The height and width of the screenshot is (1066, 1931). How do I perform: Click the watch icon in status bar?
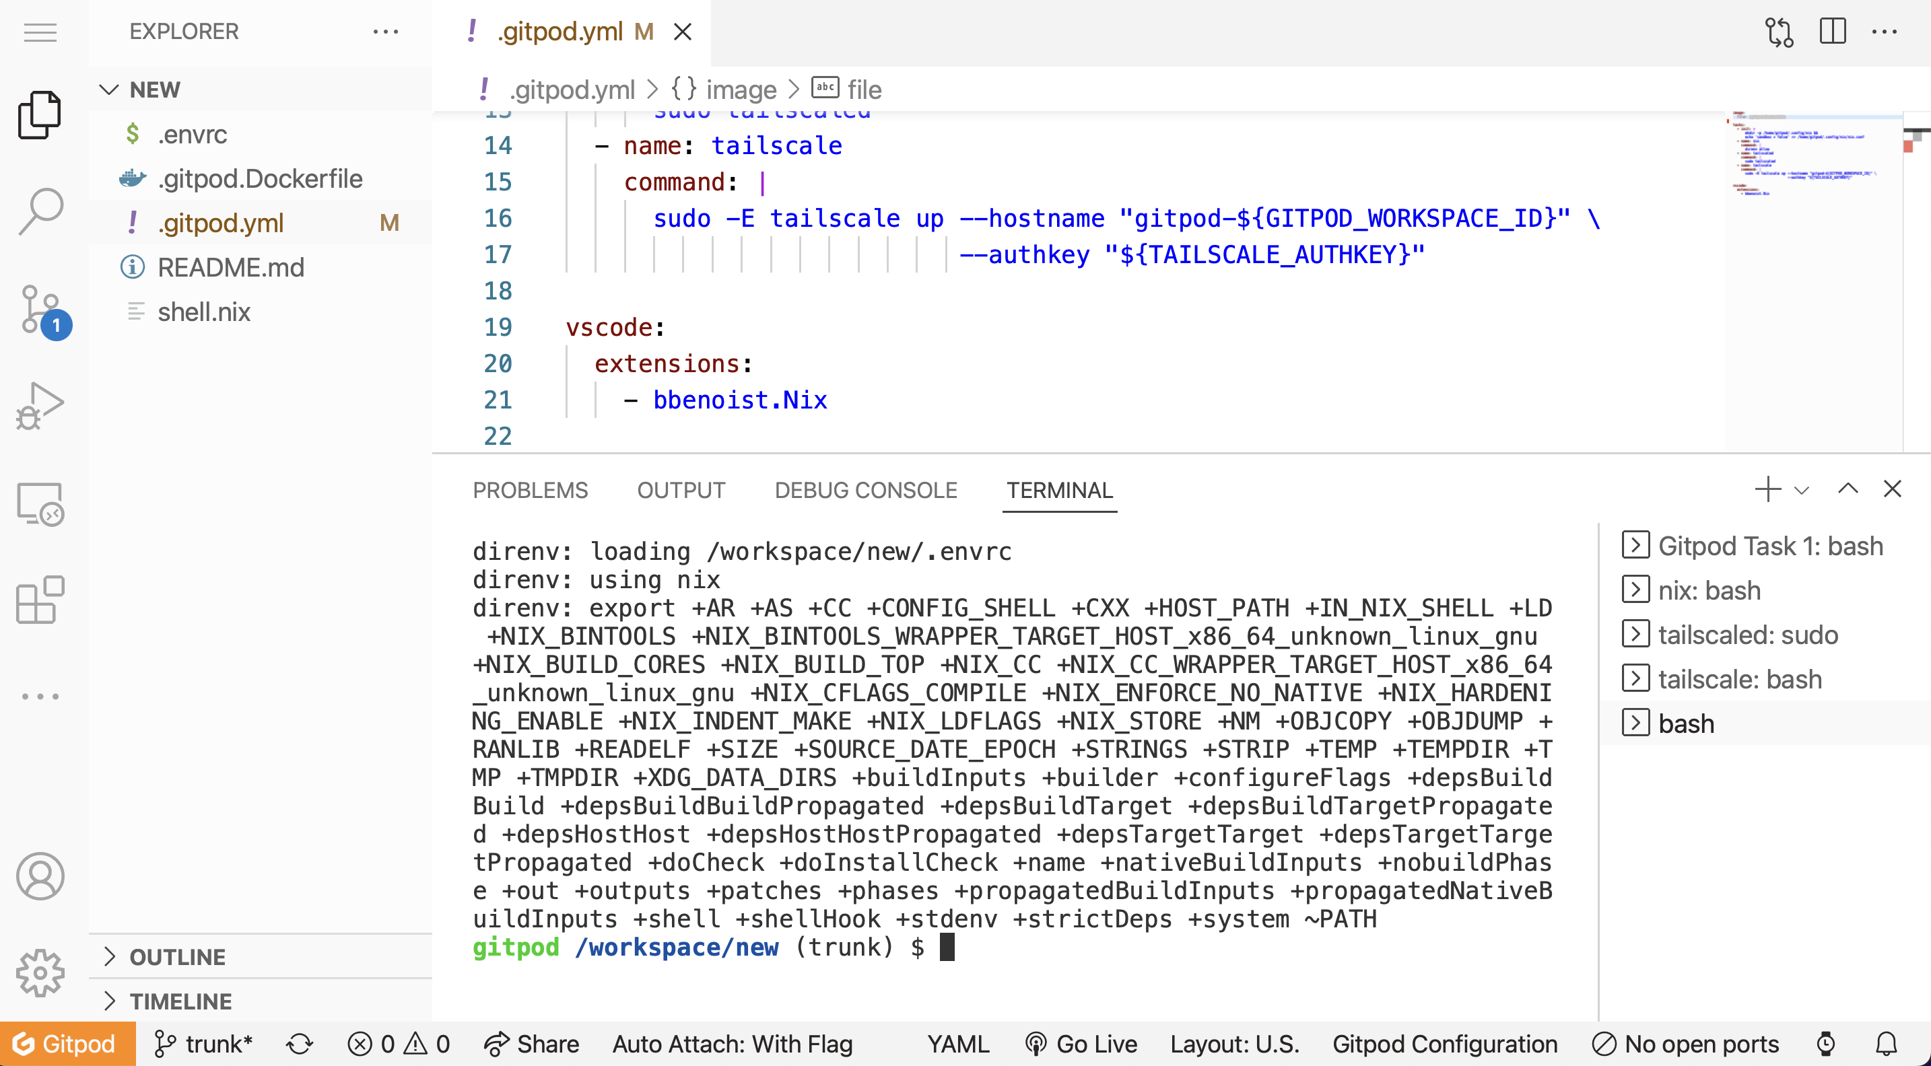1826,1044
